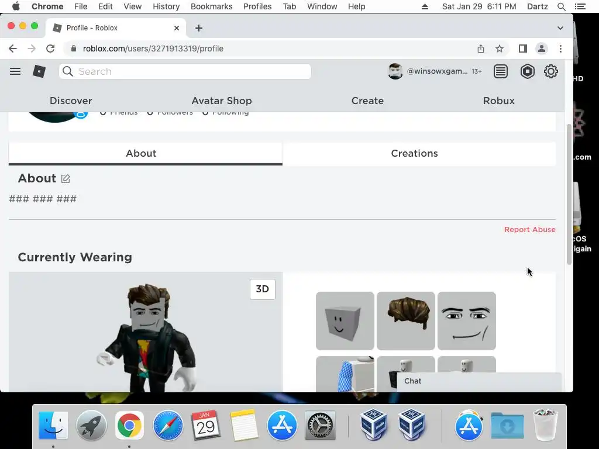Click the share page icon in address bar

click(x=481, y=49)
